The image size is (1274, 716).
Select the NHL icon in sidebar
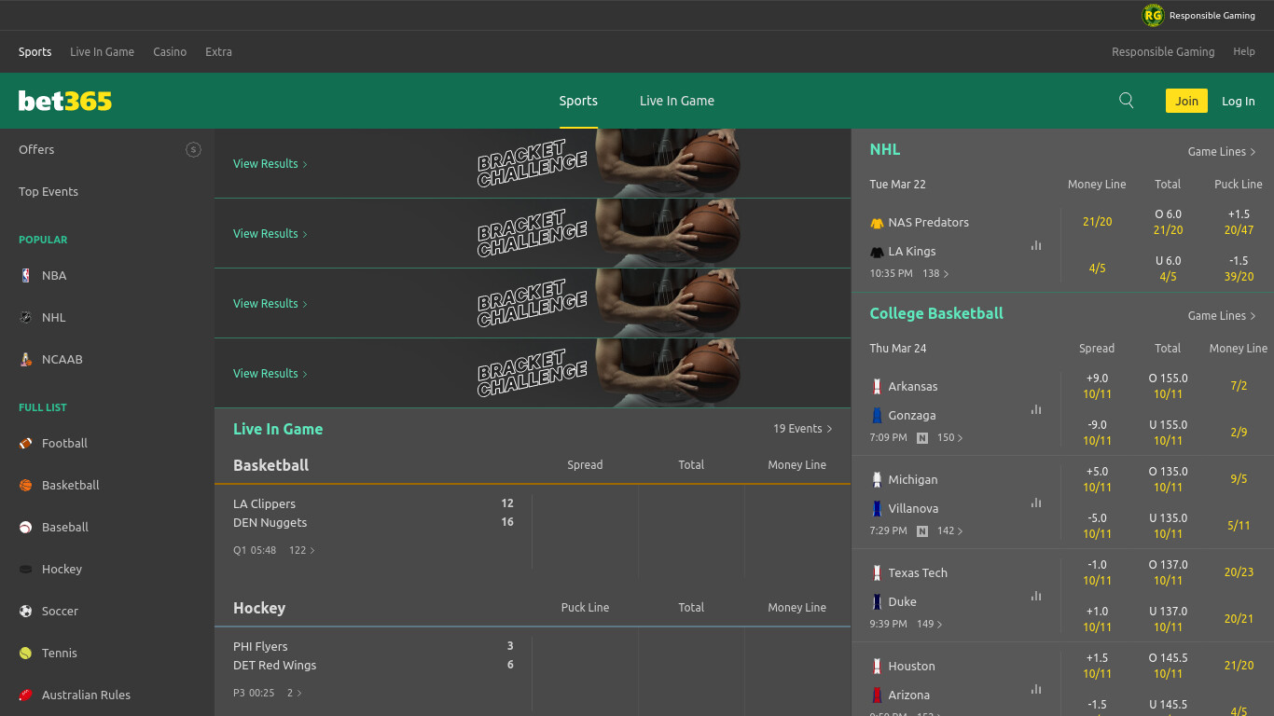[x=25, y=317]
